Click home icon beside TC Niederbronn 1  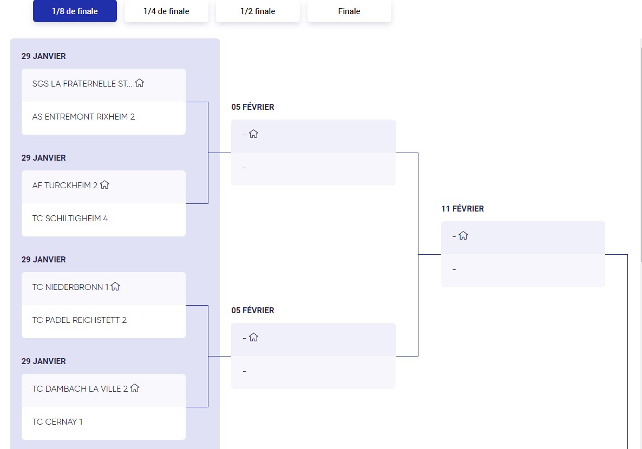coord(115,287)
